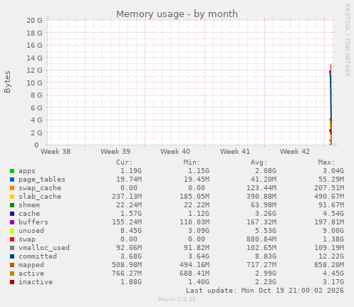The height and width of the screenshot is (307, 354).
Task: Click the mapped minimum value 494.16M
Action: pos(194,265)
